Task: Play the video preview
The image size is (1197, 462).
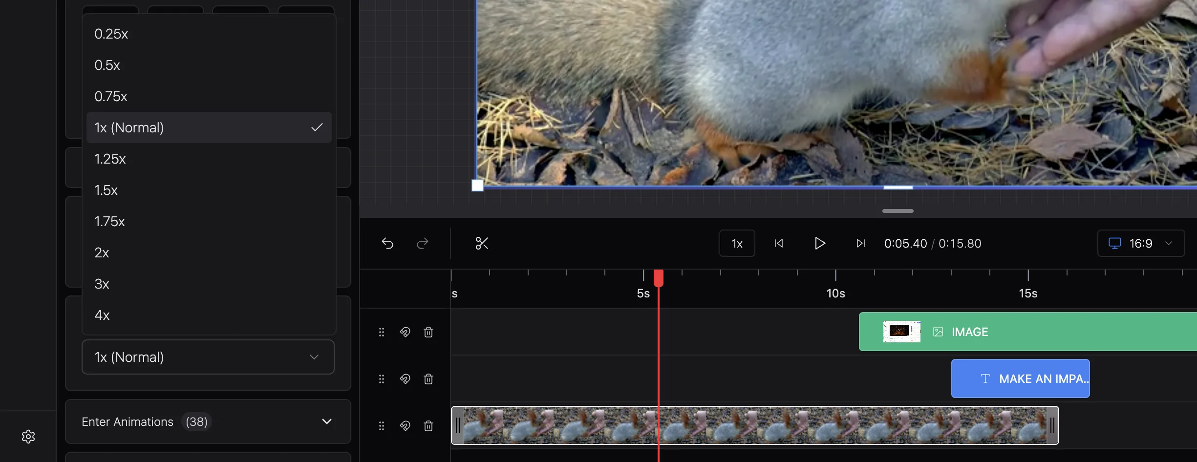Action: point(820,243)
